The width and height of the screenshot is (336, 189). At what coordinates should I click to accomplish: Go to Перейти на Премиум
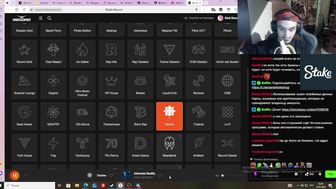point(199,18)
